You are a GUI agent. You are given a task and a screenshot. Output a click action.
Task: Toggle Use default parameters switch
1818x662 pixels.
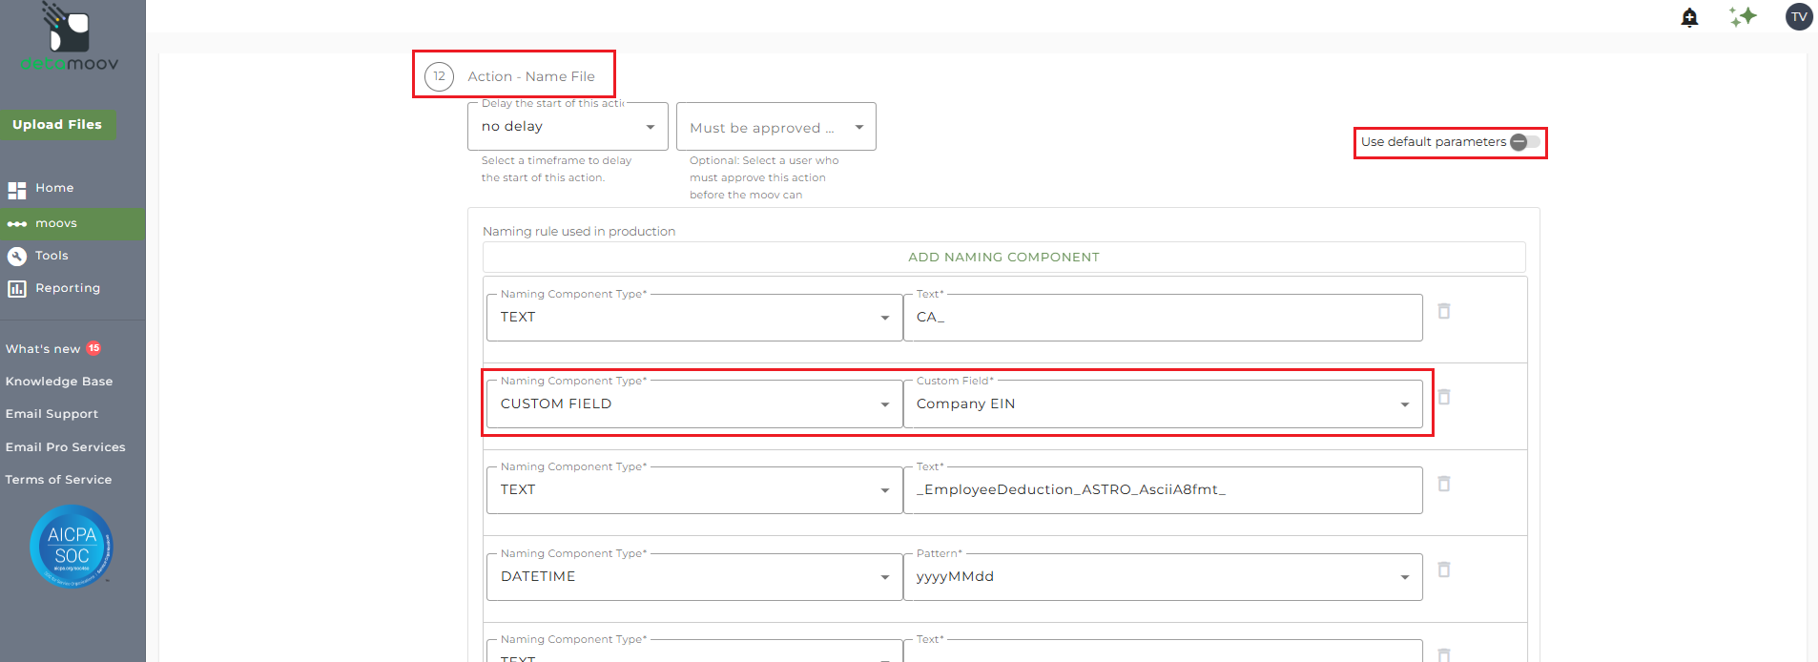[1524, 142]
